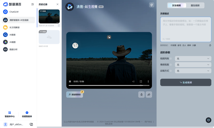The image size is (214, 128).
Task: Open the 运镜方式 dropdown
Action: pos(193,71)
